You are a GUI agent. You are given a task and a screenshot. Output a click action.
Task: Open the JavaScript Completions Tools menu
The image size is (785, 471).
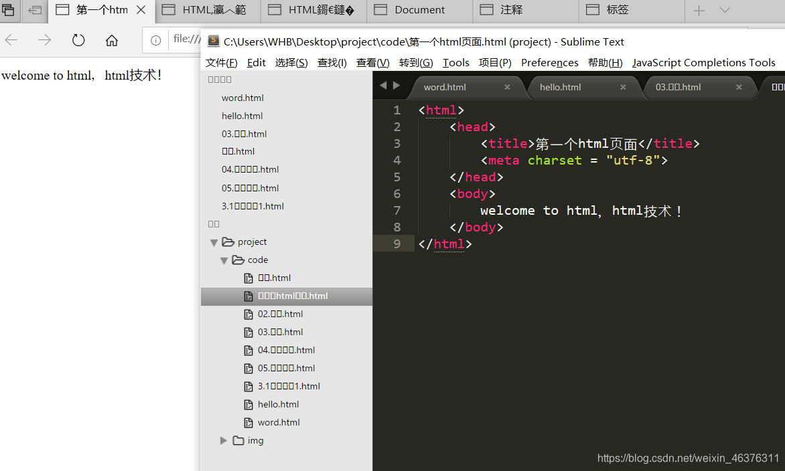pos(703,62)
